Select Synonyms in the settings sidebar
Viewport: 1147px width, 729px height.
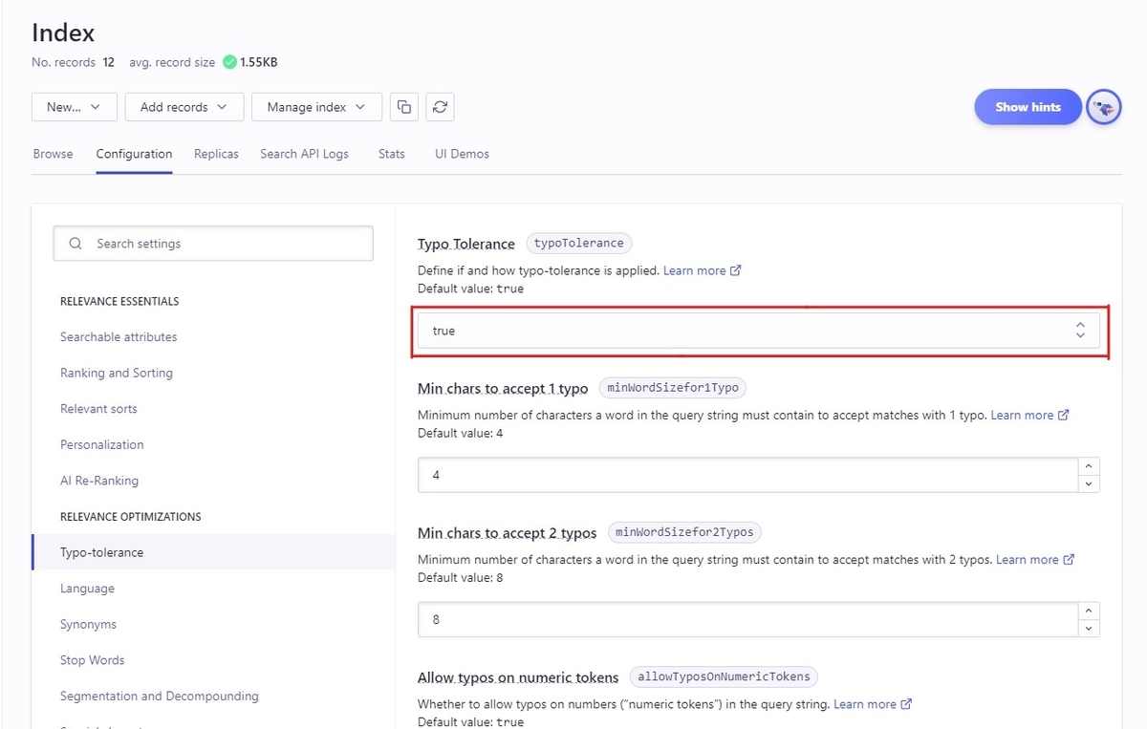coord(88,624)
